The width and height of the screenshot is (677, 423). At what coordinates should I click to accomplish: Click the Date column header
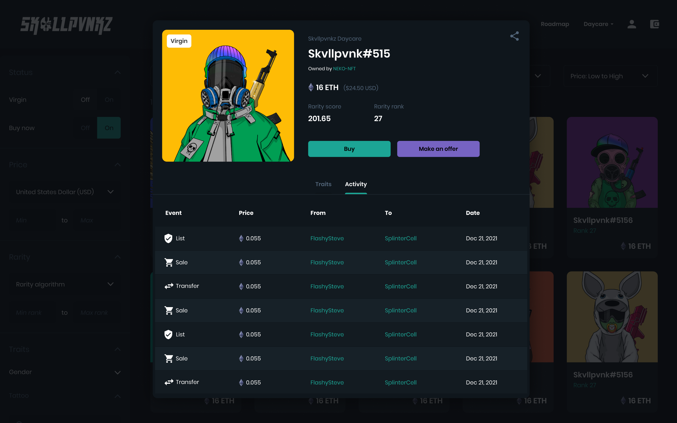tap(473, 213)
